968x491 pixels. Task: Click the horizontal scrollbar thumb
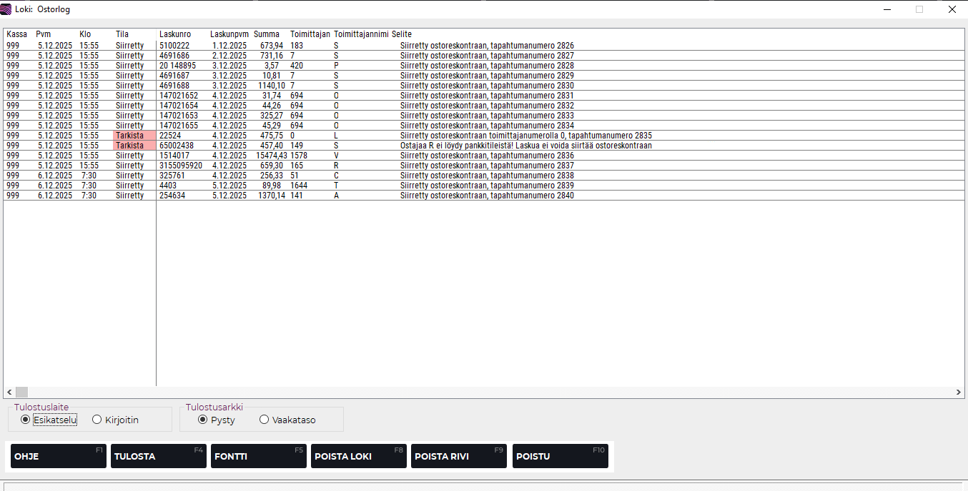(21, 392)
